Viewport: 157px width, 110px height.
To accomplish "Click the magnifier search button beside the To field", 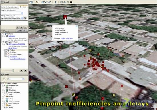I will [x=25, y=18].
